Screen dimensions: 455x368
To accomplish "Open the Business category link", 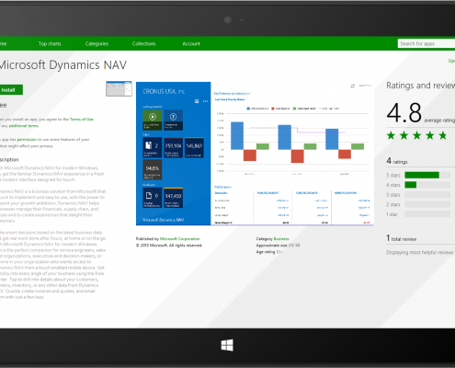I will click(x=281, y=238).
